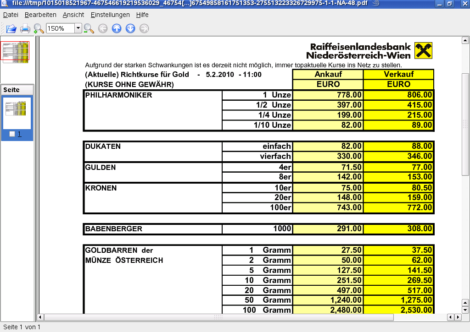This screenshot has height=332, width=470.
Task: Zoom in with the plus magnifier icon
Action: tap(39, 29)
